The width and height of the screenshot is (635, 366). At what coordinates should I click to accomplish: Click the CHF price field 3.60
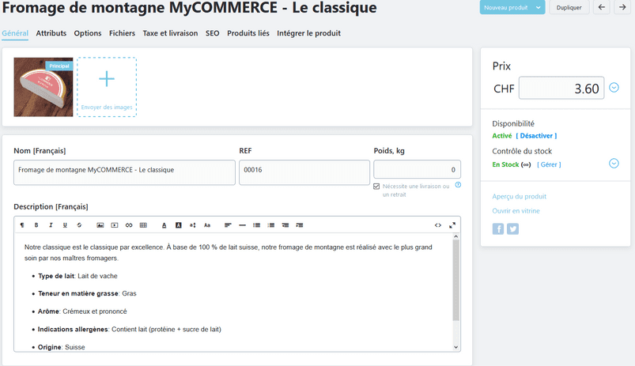point(561,88)
